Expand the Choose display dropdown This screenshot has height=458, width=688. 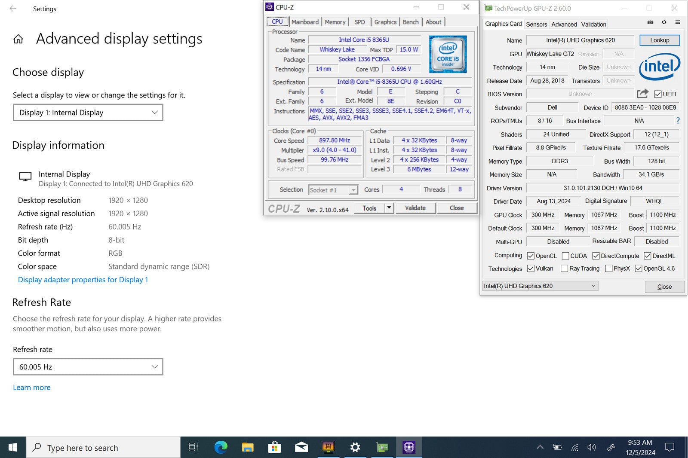tap(88, 113)
